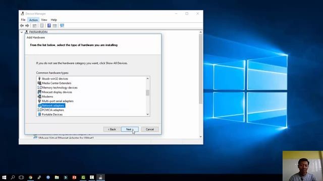This screenshot has height=181, width=323.
Task: Open the Windows Start menu
Action: pos(4,177)
